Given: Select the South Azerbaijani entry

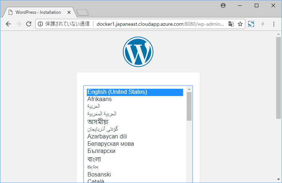Looking at the screenshot, I should click(135, 129).
